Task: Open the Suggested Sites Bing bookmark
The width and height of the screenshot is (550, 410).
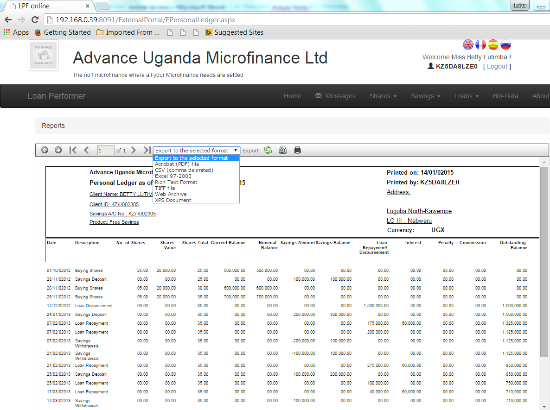Action: point(234,32)
